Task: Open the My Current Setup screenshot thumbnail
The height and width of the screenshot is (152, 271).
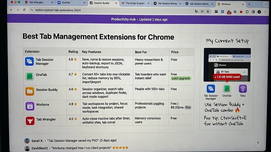Action: click(227, 65)
